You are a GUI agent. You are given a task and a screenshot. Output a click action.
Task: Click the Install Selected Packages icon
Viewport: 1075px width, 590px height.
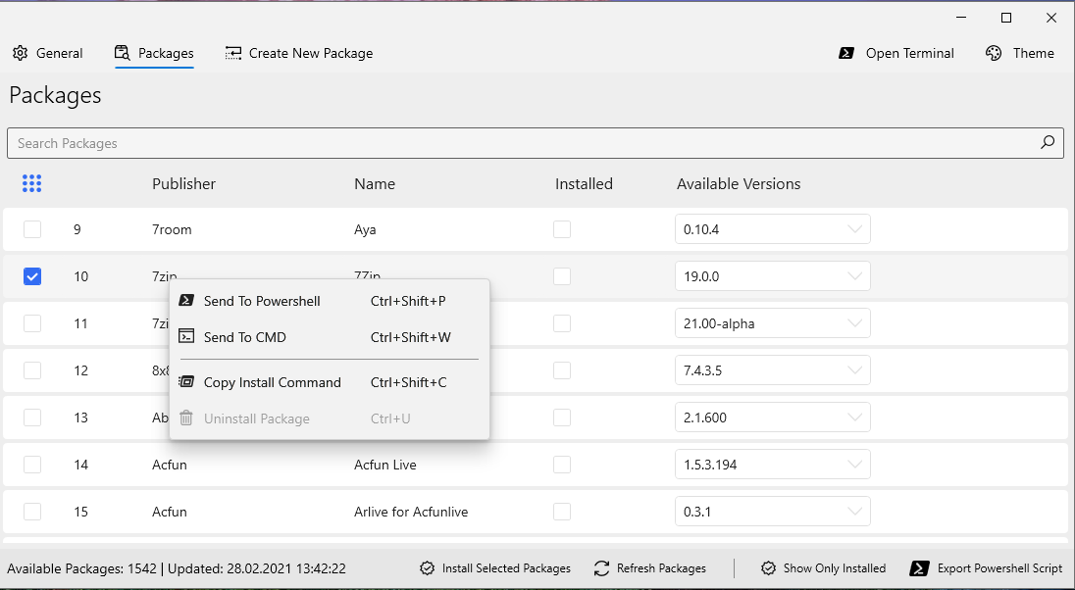(x=428, y=568)
